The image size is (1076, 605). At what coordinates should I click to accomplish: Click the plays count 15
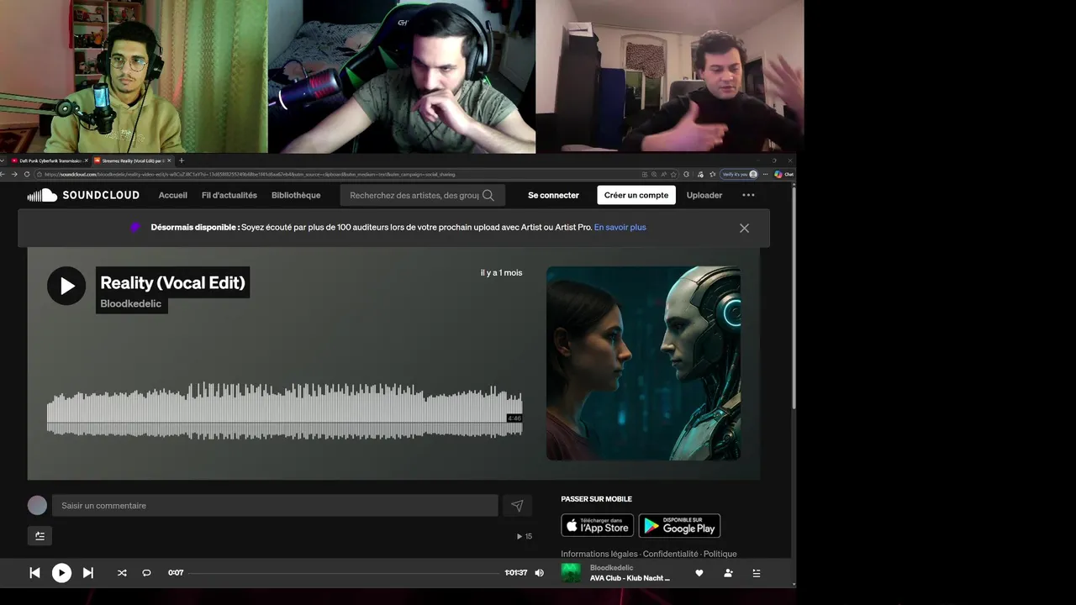click(525, 536)
